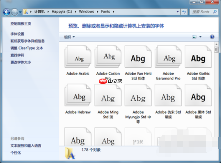Select the Adobe Arabic font icon
The height and width of the screenshot is (163, 221).
pyautogui.click(x=78, y=56)
